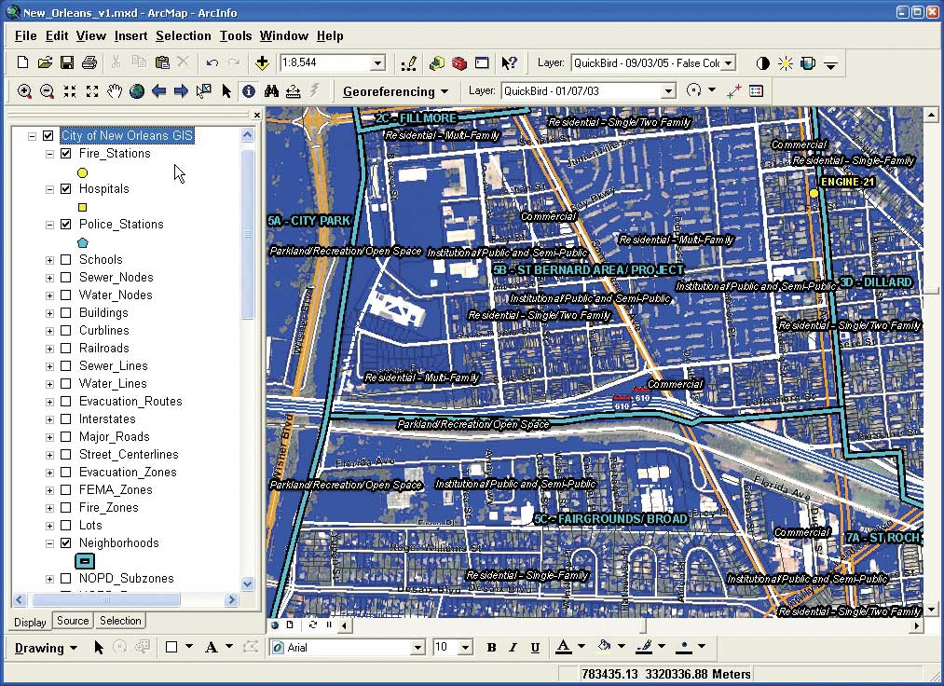
Task: Select the Identify info tool
Action: tap(249, 91)
